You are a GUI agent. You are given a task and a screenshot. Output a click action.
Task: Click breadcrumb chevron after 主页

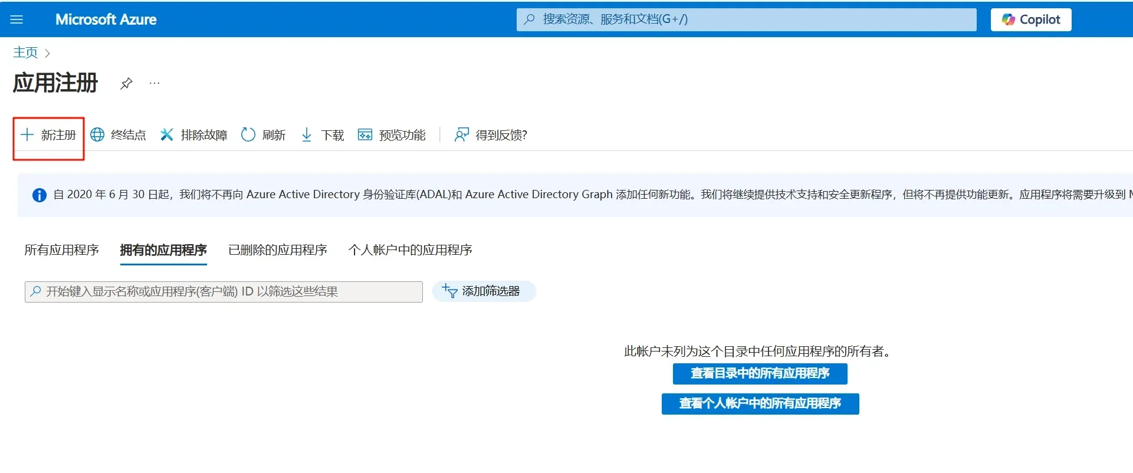pos(48,53)
